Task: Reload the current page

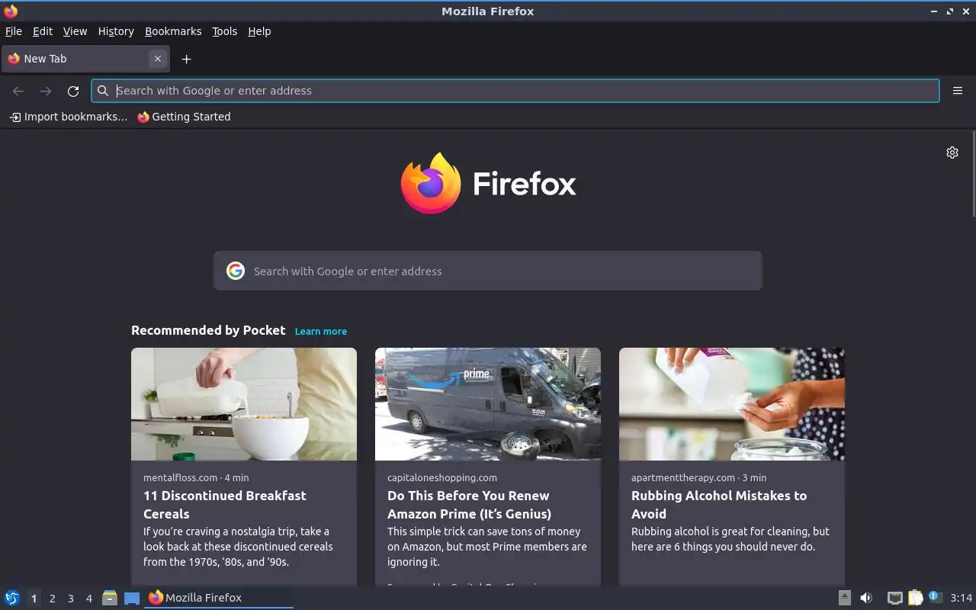Action: click(x=73, y=91)
